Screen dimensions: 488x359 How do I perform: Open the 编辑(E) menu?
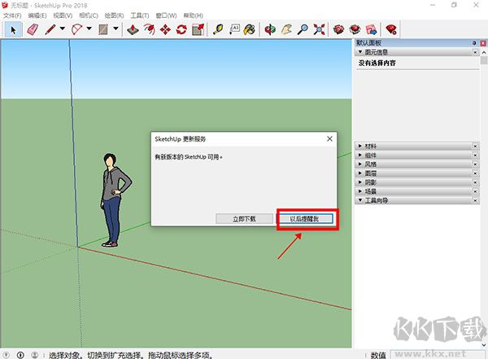[x=37, y=15]
